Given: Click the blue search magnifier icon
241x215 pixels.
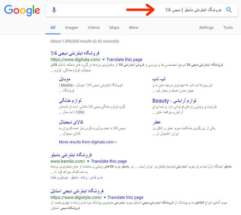Looking at the screenshot, I should pyautogui.click(x=229, y=10).
